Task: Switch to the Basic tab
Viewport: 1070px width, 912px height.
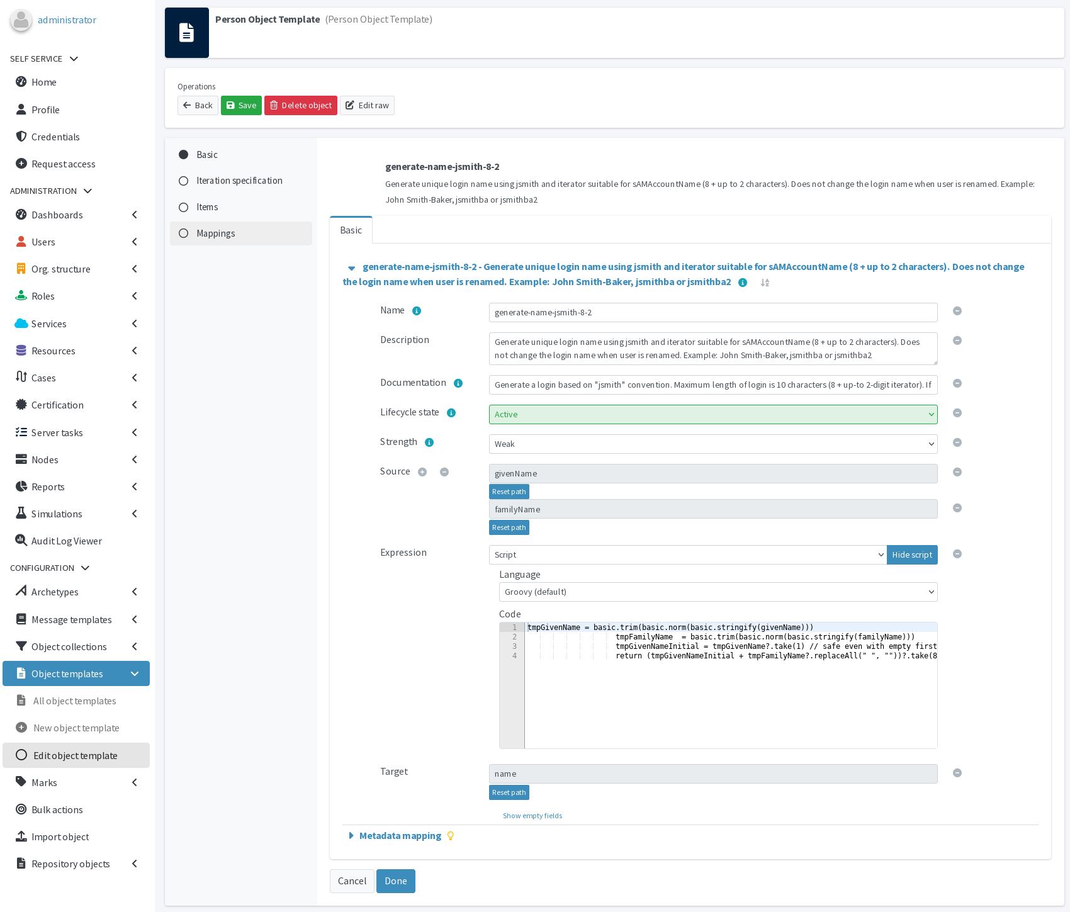Action: [x=351, y=230]
